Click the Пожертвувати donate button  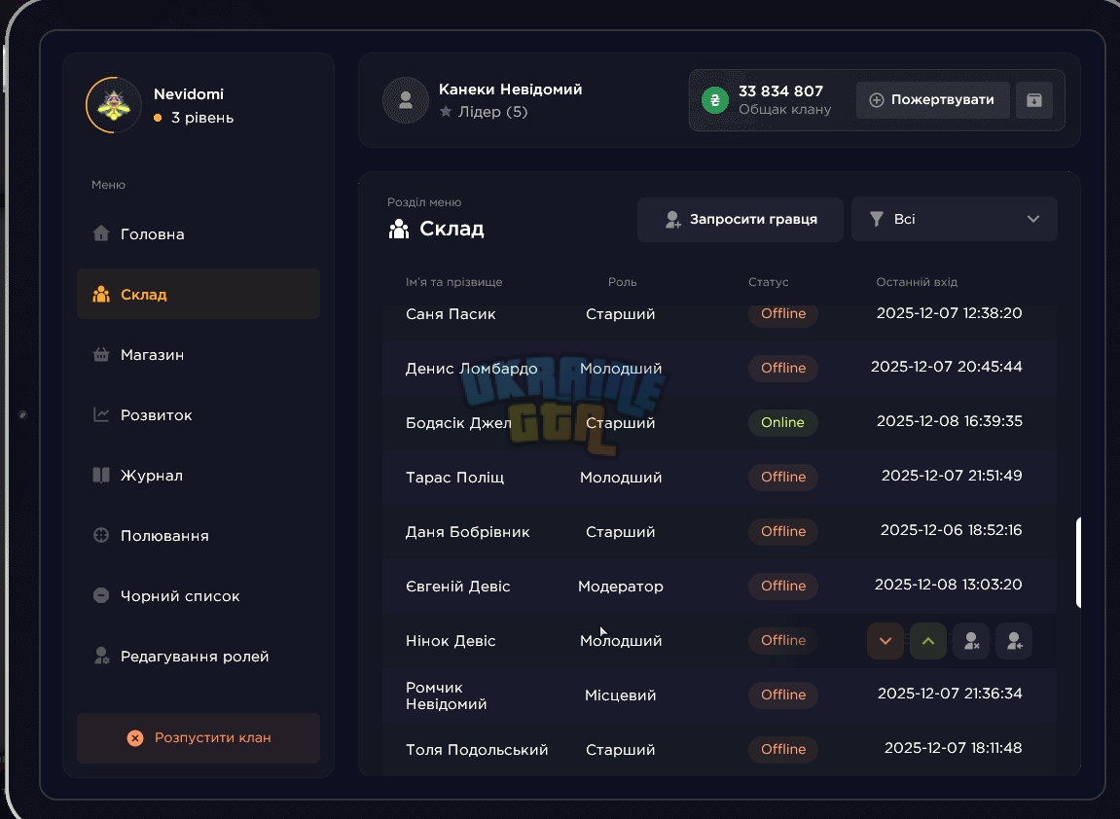pyautogui.click(x=933, y=100)
